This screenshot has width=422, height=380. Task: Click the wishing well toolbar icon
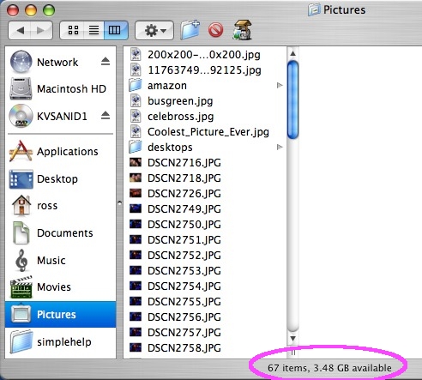243,30
